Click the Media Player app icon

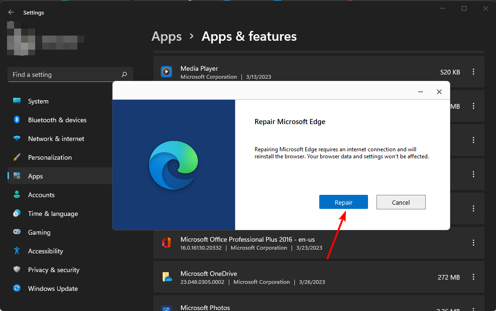(x=166, y=72)
